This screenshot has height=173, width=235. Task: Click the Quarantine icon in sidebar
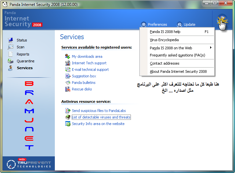point(10,61)
